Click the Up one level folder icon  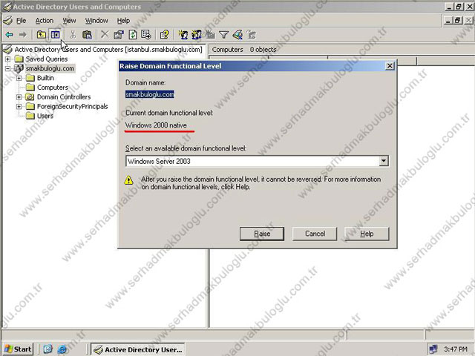pos(42,35)
